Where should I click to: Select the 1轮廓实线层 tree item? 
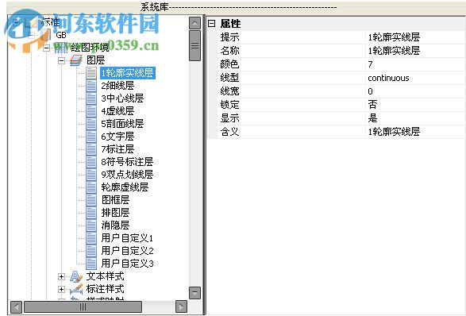tap(128, 73)
